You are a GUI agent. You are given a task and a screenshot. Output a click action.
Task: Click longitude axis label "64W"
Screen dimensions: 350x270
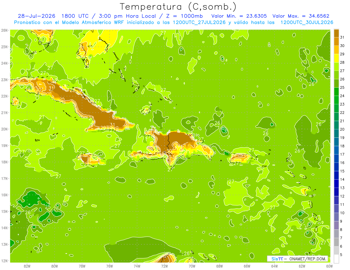point(274,266)
